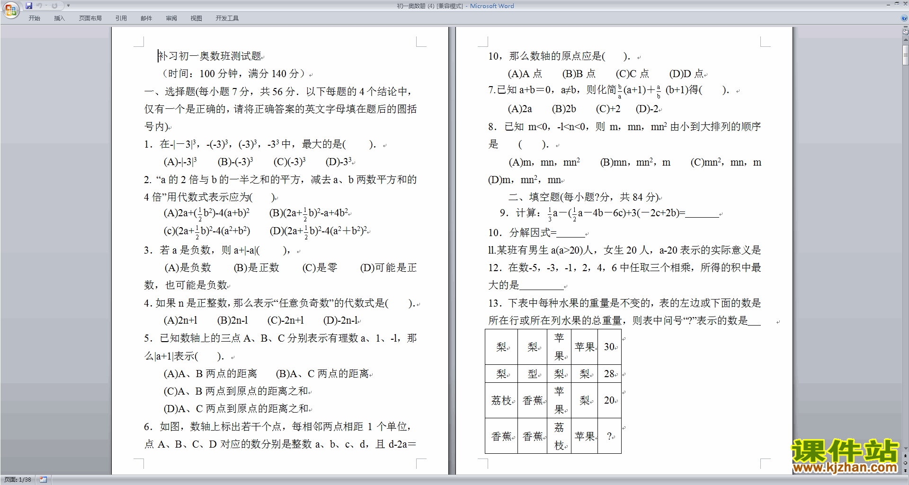This screenshot has height=485, width=909.
Task: Click the line 10．分解因式=
Action: tap(536, 233)
